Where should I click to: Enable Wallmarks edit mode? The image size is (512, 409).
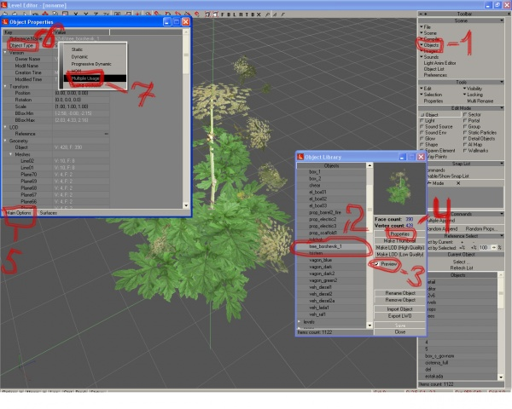[475, 151]
